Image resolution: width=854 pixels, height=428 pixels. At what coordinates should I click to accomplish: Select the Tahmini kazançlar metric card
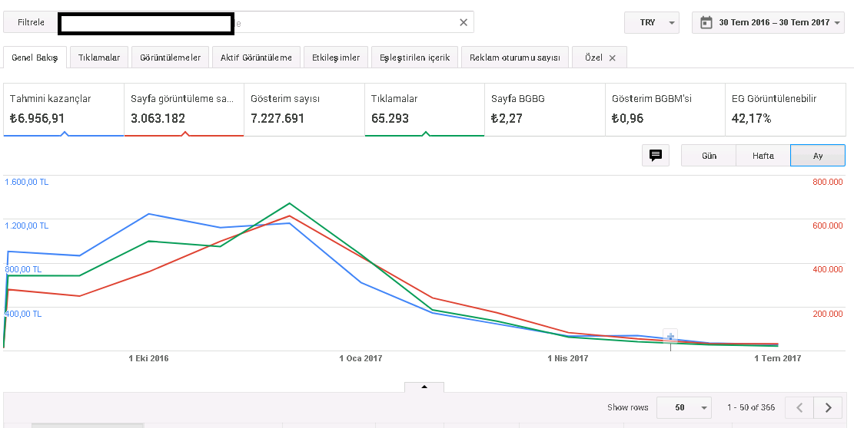[x=64, y=109]
